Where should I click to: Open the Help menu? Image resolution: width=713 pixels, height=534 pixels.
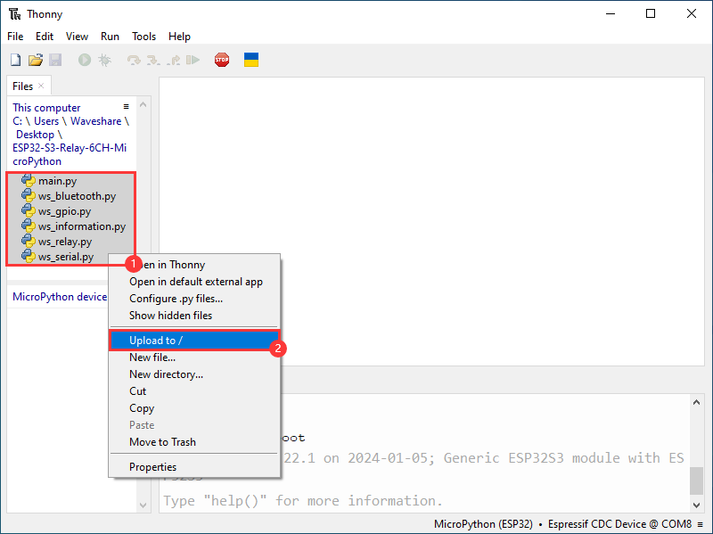180,37
